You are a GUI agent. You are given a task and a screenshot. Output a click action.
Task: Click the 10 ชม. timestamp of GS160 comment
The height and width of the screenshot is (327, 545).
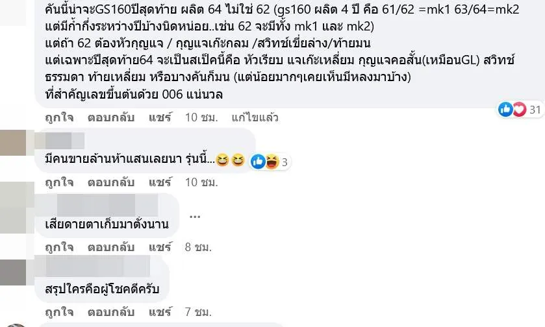pos(201,117)
